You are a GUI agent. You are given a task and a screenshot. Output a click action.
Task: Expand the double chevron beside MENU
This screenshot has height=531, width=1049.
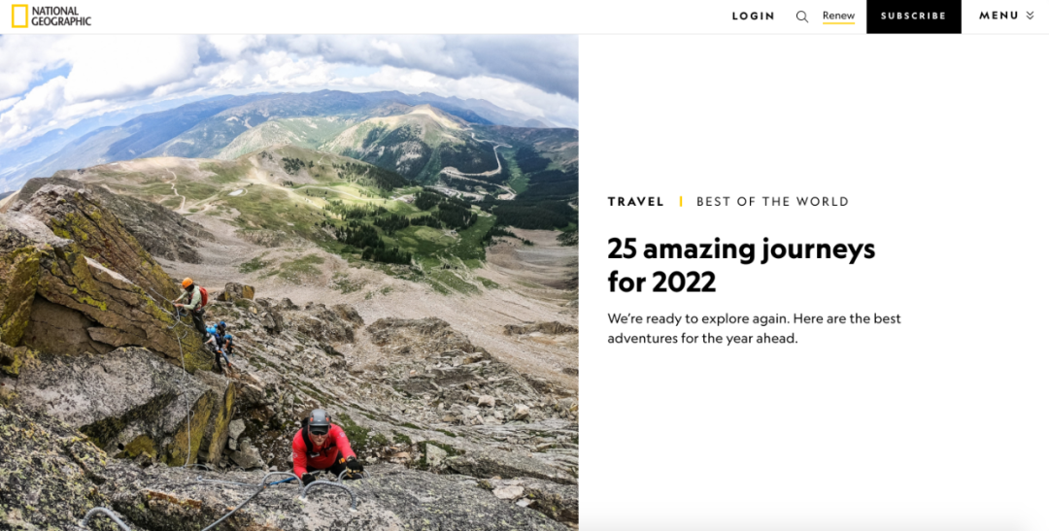1030,16
